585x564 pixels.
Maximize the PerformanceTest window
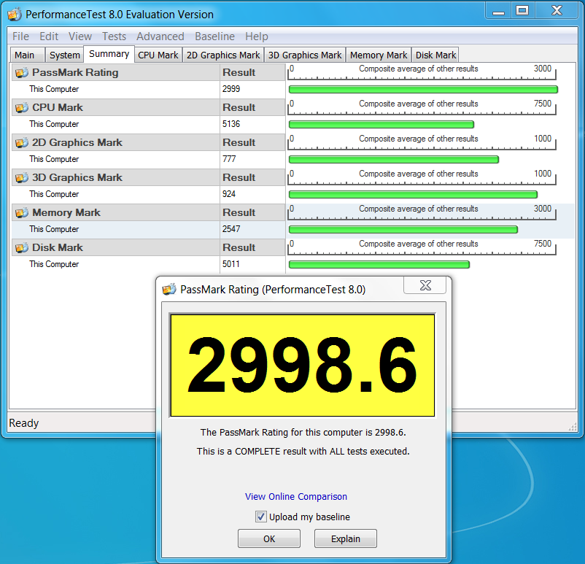[x=522, y=10]
